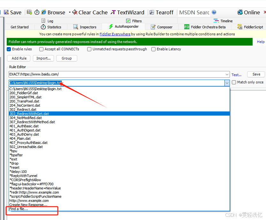Screen dimensions: 266x220
Task: Focus the MSDN Search box
Action: coord(194,12)
